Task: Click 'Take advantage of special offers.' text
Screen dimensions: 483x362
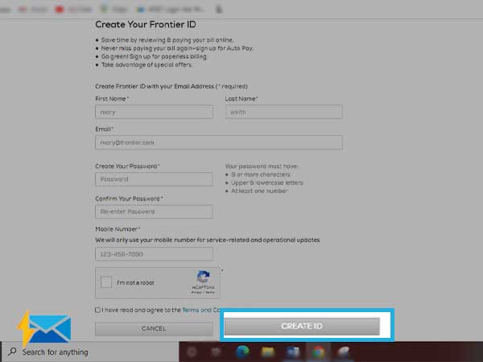Action: (147, 64)
